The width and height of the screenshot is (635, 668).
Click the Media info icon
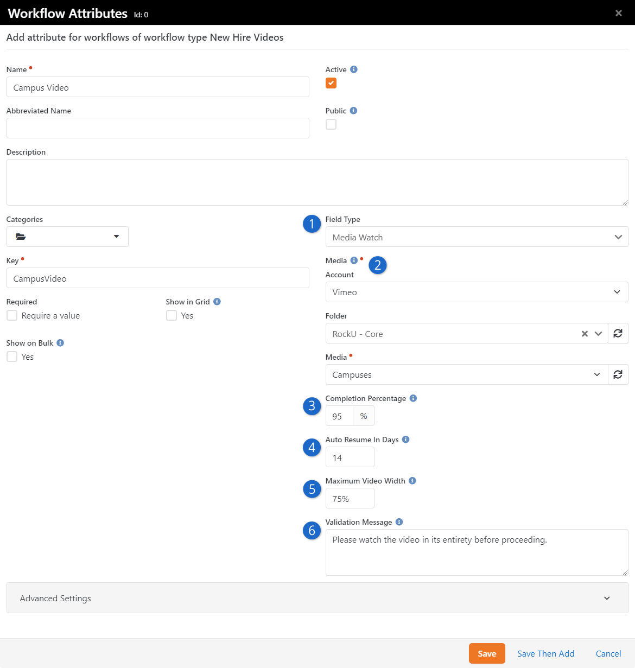tap(354, 260)
